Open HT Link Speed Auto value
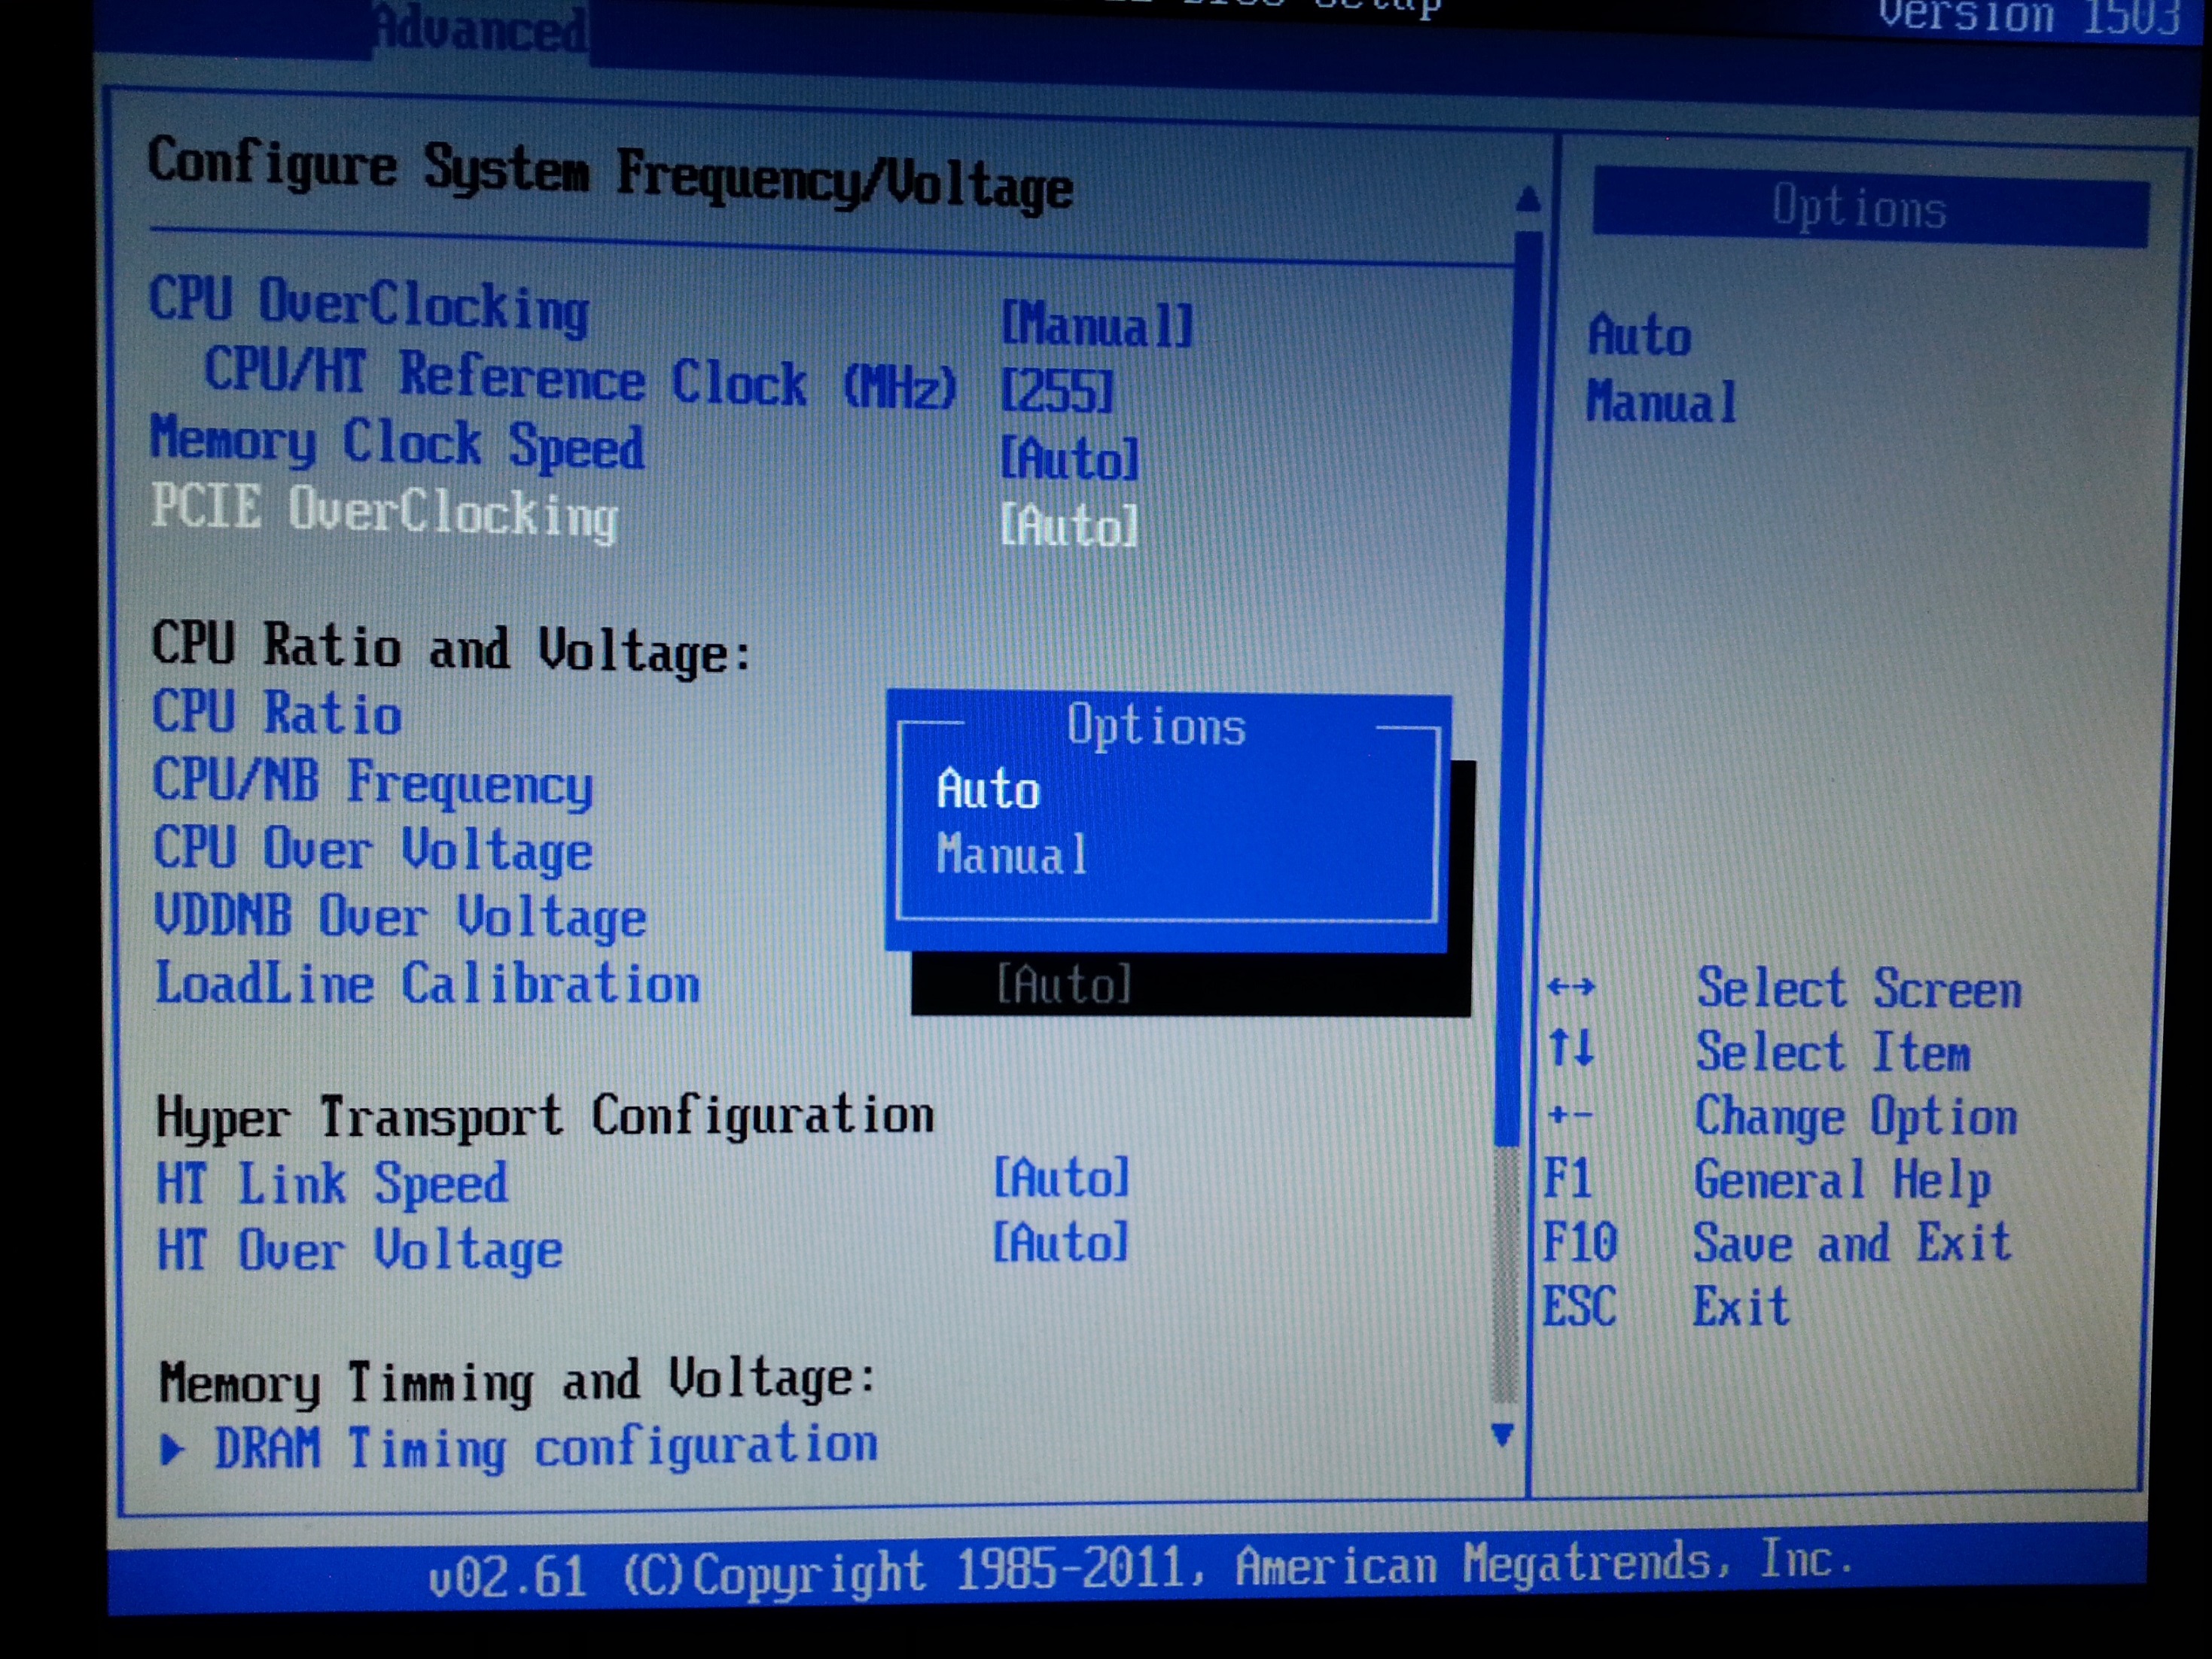The width and height of the screenshot is (2212, 1659). click(x=1061, y=1178)
